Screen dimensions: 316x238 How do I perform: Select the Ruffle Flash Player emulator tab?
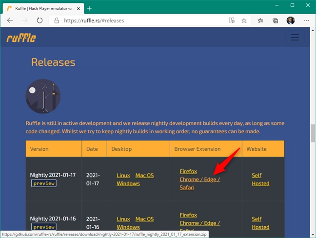43,8
